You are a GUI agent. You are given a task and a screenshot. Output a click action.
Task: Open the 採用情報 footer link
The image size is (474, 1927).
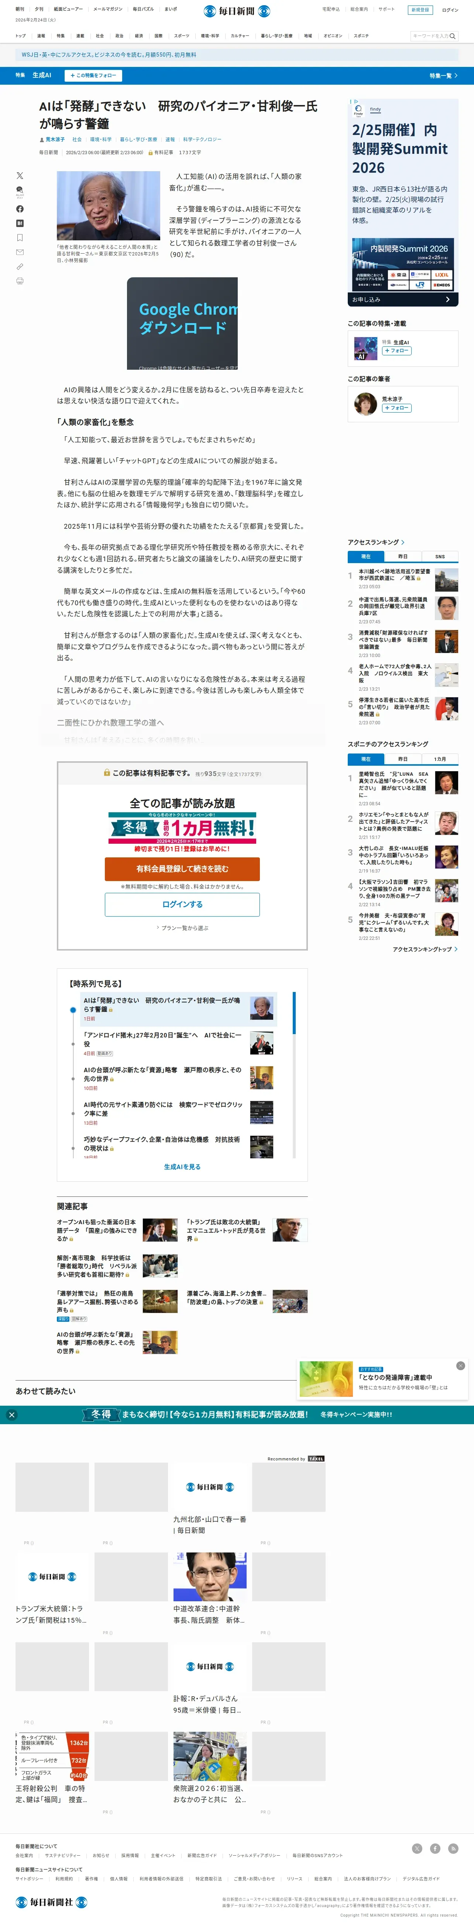pyautogui.click(x=130, y=1855)
